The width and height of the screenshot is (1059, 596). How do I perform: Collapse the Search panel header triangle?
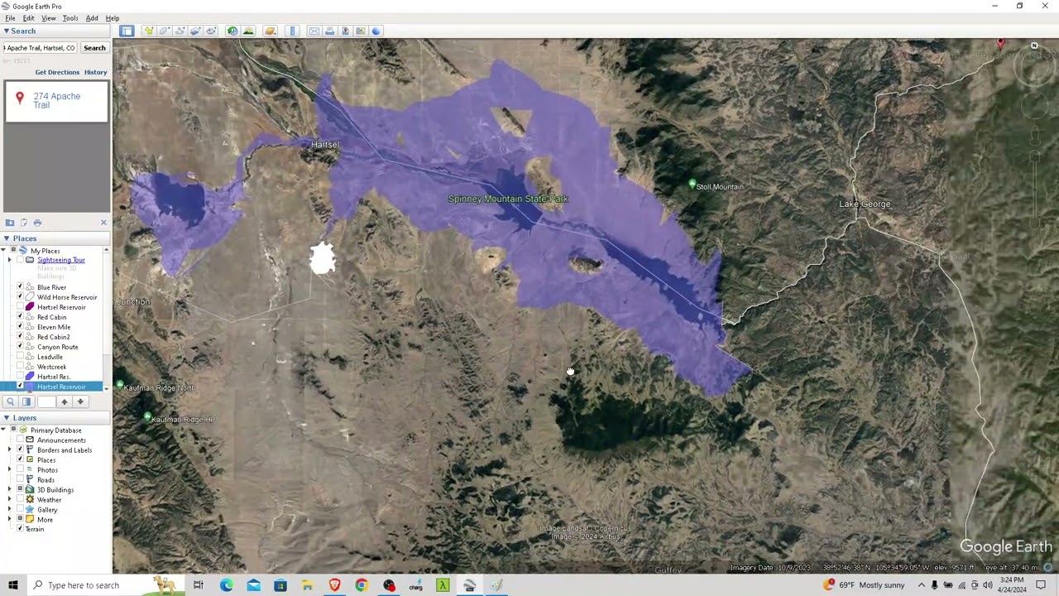point(6,31)
